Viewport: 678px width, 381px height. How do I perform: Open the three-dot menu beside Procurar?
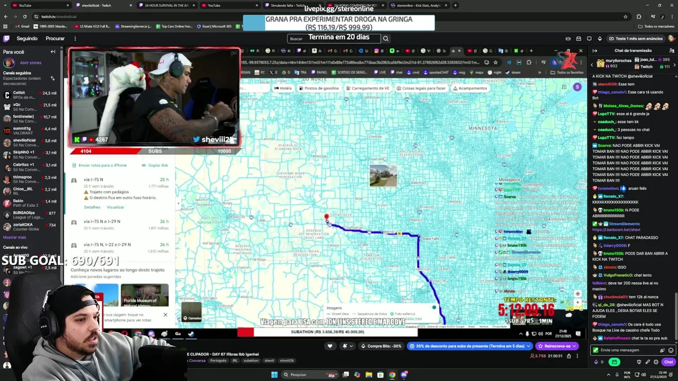[x=75, y=39]
